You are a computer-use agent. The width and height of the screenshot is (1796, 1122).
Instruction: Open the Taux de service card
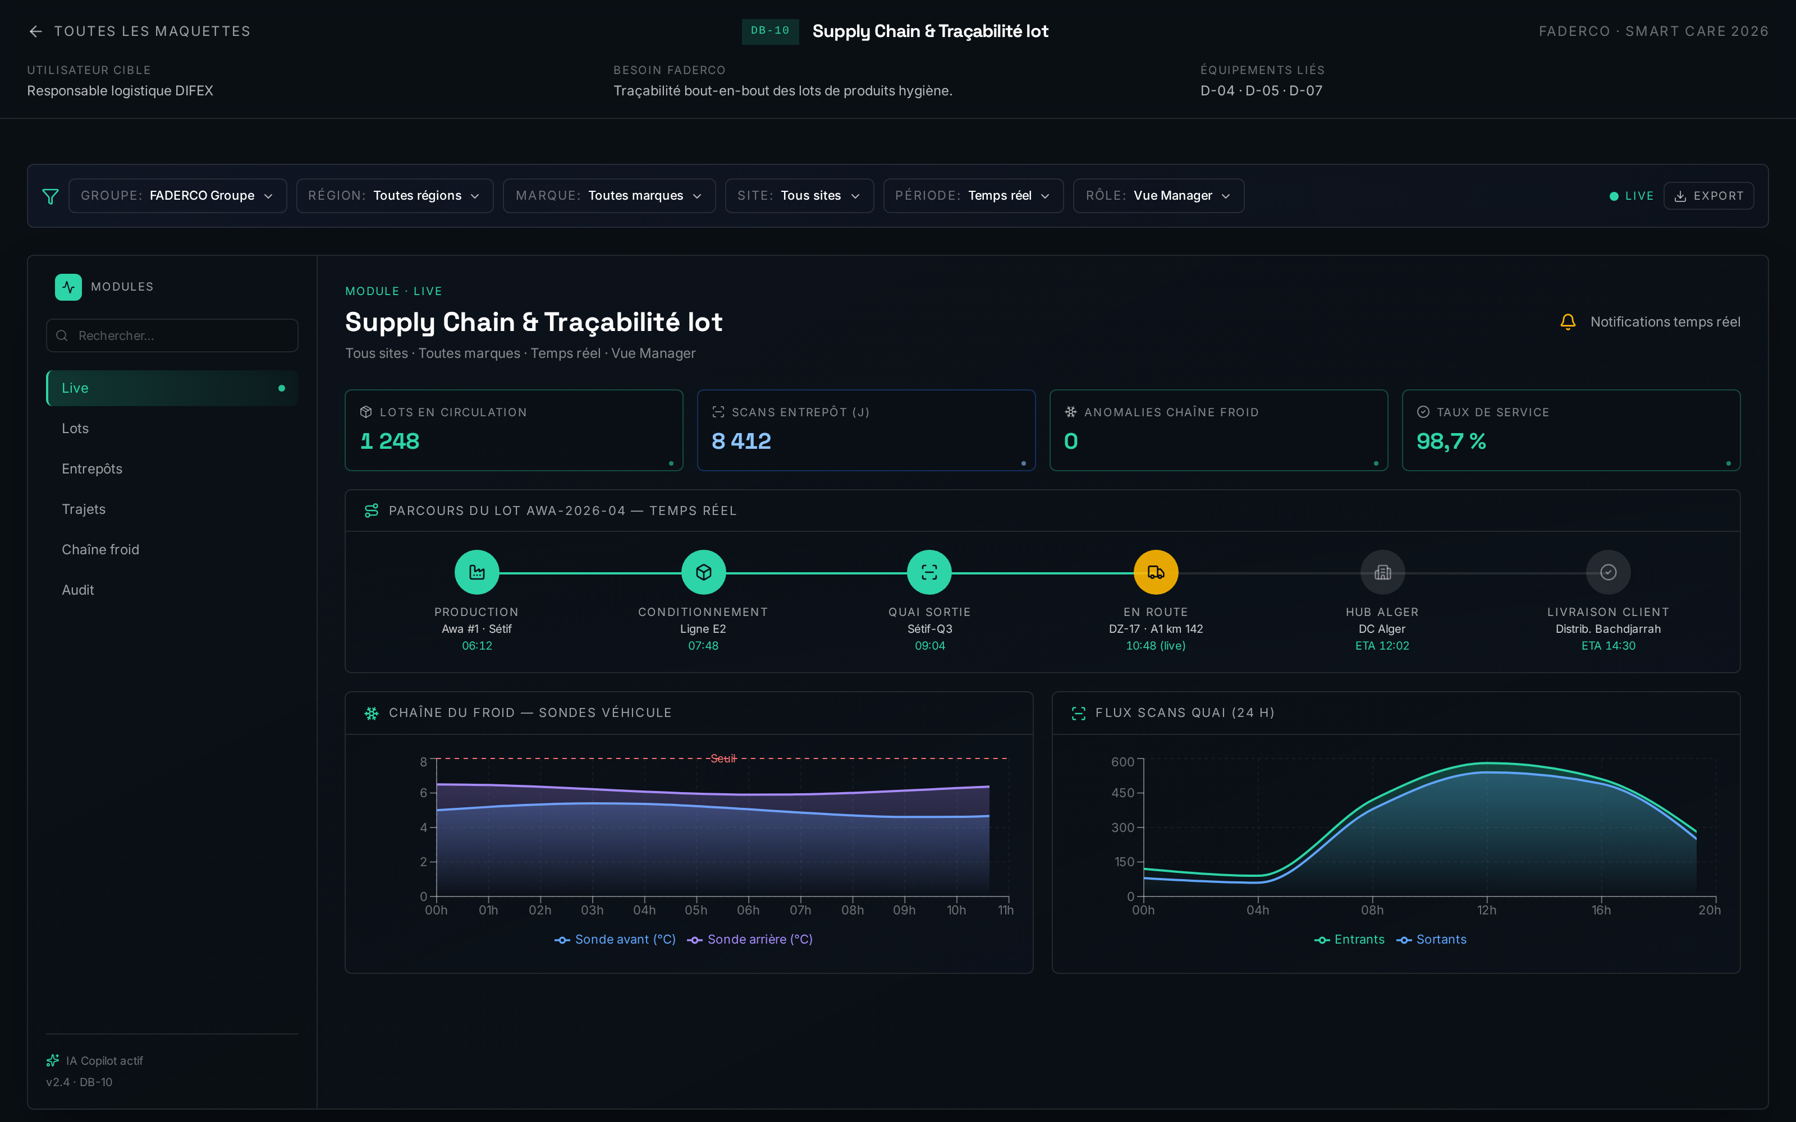1570,430
